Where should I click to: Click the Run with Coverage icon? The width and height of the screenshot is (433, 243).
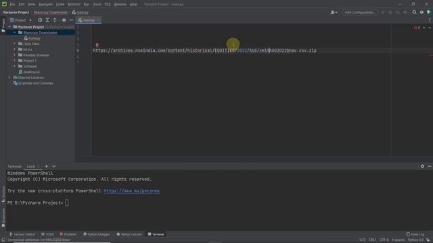(x=398, y=12)
